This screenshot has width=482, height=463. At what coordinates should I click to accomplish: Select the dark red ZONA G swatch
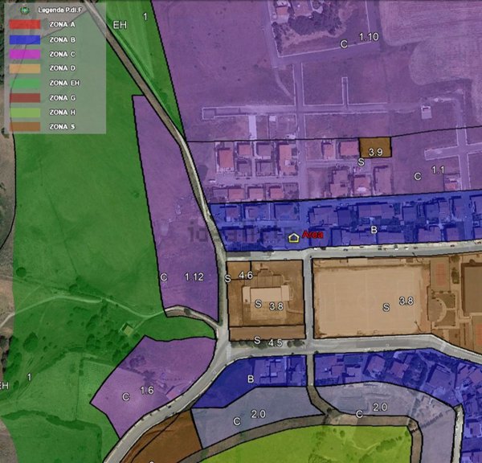click(25, 97)
